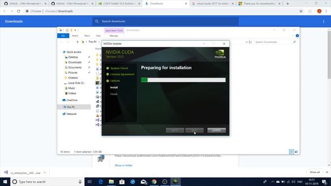
Task: Open address bar history dropdown in Explorer
Action: [246, 42]
